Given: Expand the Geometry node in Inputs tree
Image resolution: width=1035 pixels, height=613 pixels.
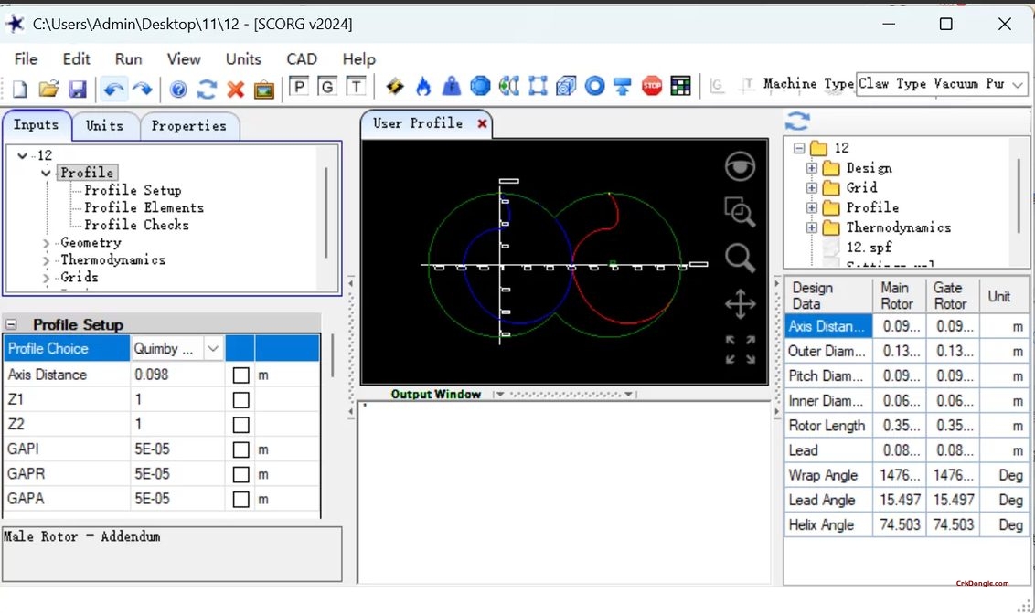Looking at the screenshot, I should tap(46, 244).
